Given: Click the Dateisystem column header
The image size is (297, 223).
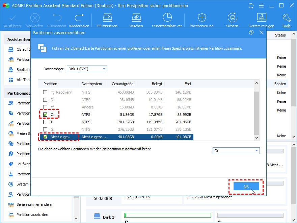Looking at the screenshot, I should [92, 84].
